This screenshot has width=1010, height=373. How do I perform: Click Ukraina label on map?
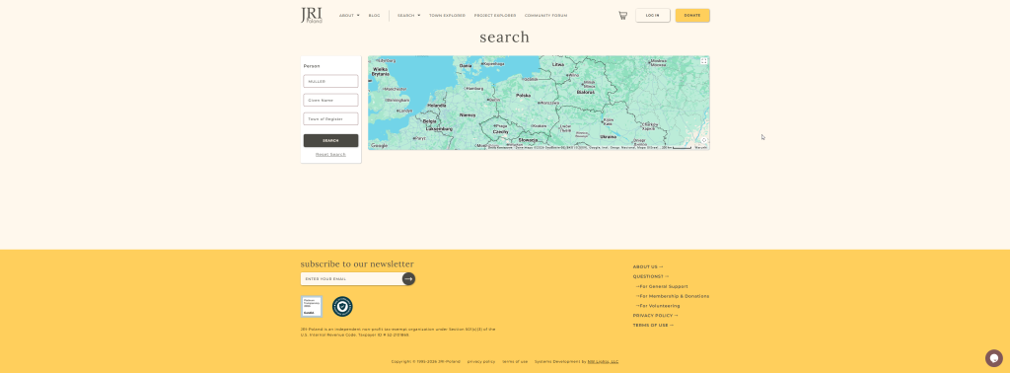pos(608,136)
